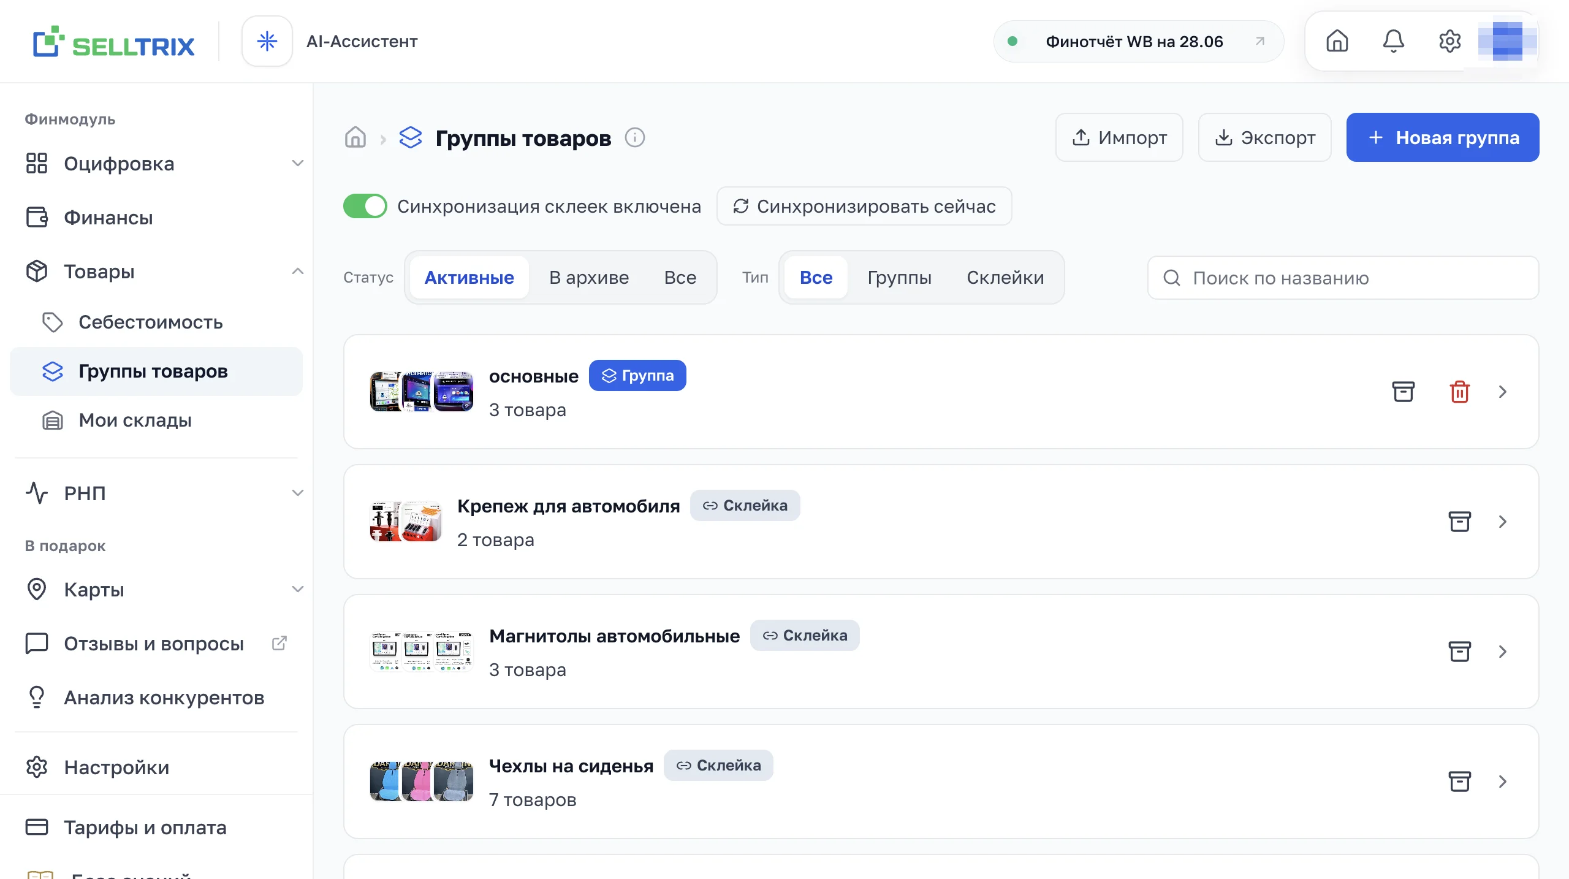Select the Активные status tab
1569x879 pixels.
(469, 278)
